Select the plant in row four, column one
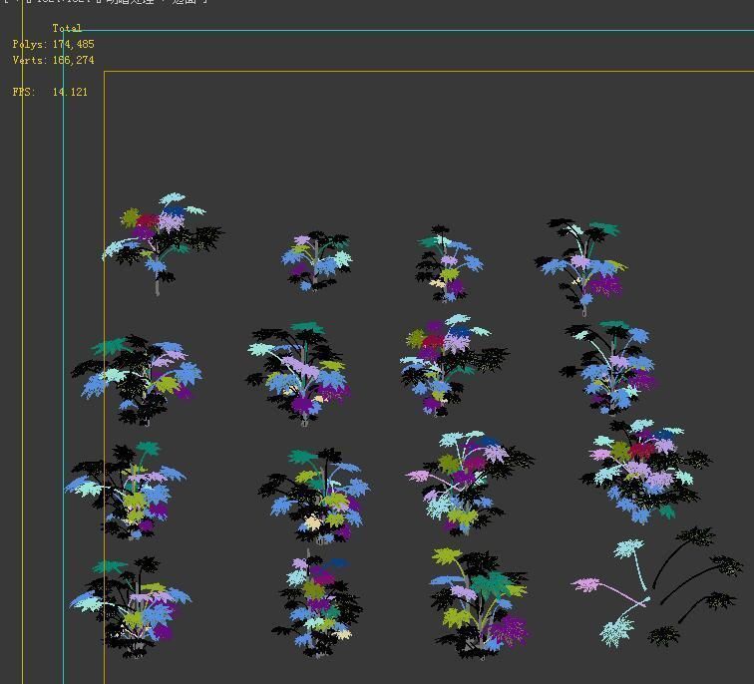The image size is (754, 684). 131,607
